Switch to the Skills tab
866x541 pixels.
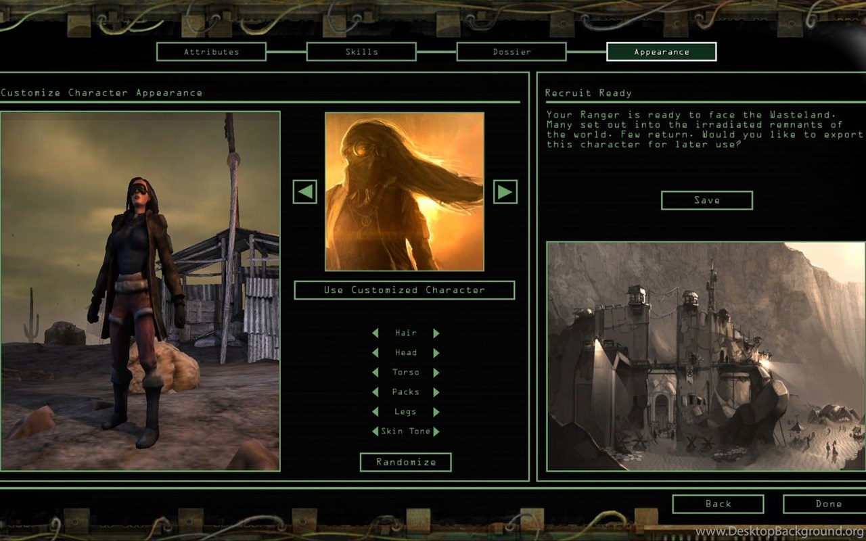tap(361, 52)
